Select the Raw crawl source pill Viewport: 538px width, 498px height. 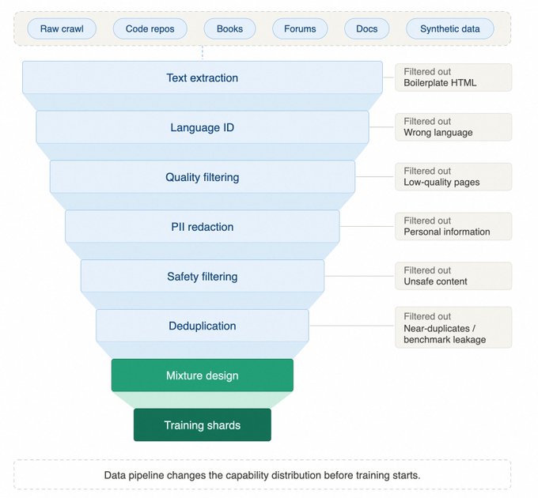coord(62,28)
